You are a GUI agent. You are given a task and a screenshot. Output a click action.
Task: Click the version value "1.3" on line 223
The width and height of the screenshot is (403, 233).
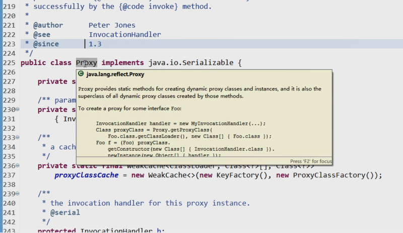(95, 44)
